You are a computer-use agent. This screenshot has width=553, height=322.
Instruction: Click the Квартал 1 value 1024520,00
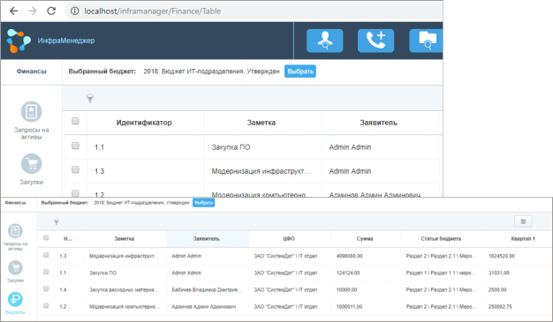(502, 256)
